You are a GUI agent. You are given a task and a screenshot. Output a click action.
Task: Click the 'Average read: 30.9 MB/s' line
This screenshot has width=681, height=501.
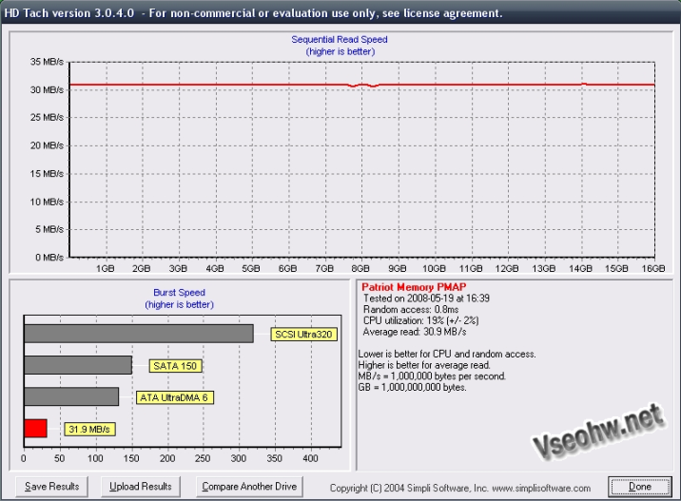(x=415, y=332)
